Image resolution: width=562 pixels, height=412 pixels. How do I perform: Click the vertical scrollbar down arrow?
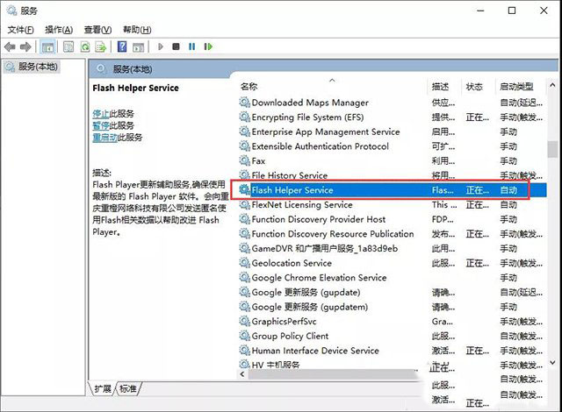[552, 363]
